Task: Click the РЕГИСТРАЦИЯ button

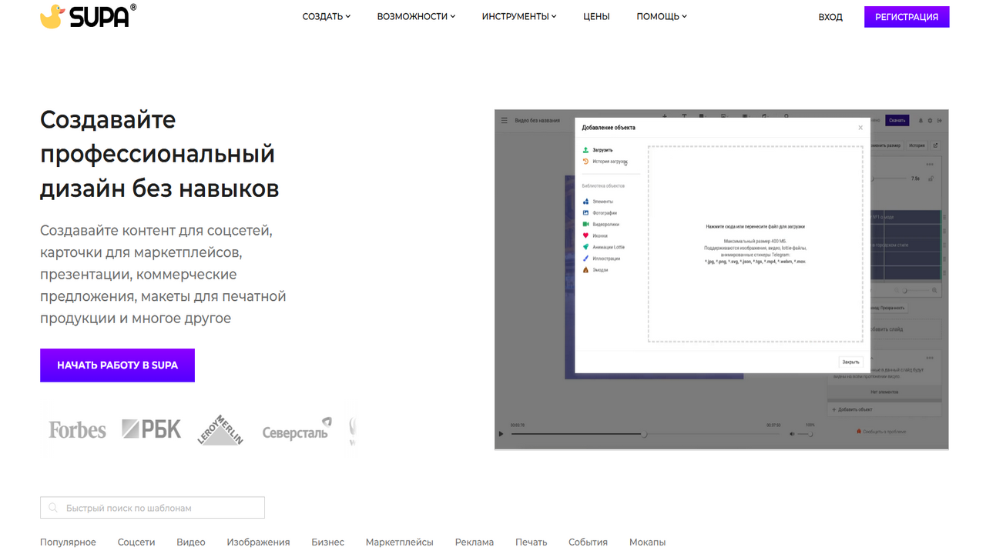Action: [x=907, y=16]
